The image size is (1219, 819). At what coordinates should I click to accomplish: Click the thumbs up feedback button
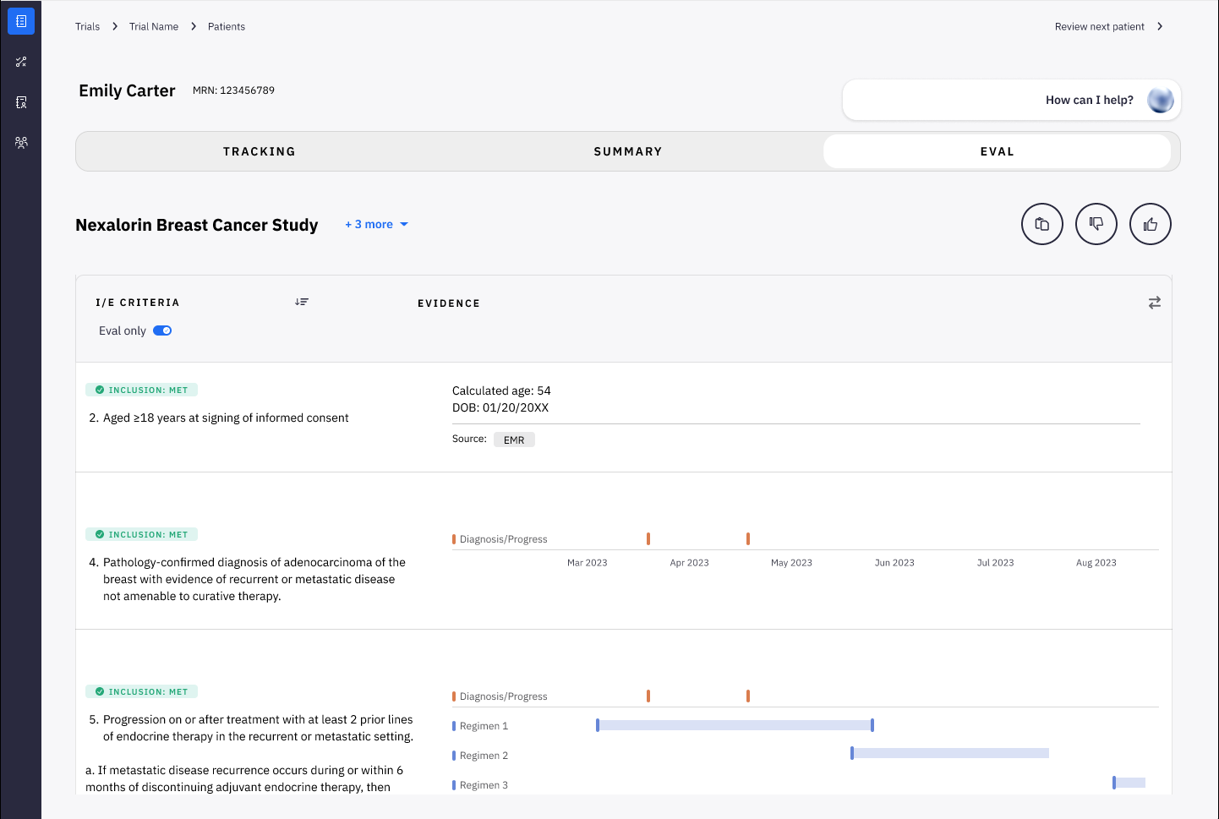pyautogui.click(x=1150, y=224)
